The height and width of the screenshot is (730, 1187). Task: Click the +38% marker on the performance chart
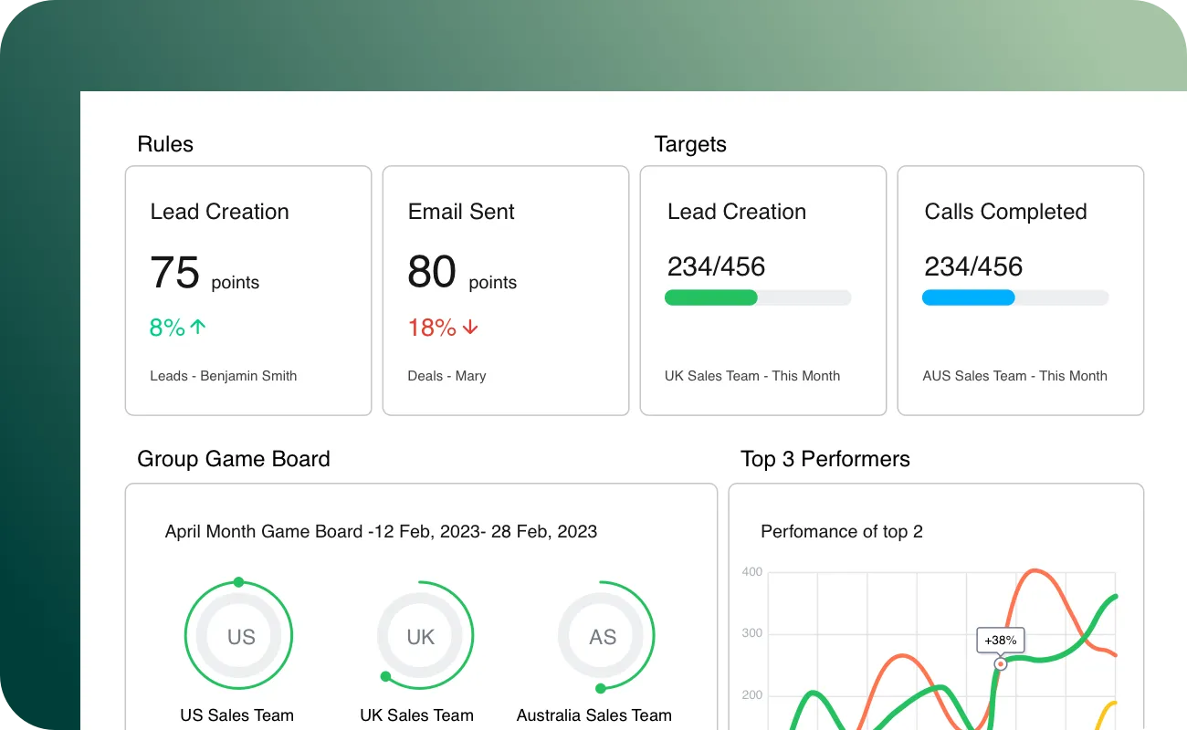pyautogui.click(x=1000, y=640)
